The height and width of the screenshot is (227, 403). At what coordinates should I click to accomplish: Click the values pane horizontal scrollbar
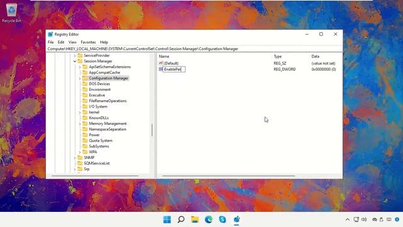[229, 176]
